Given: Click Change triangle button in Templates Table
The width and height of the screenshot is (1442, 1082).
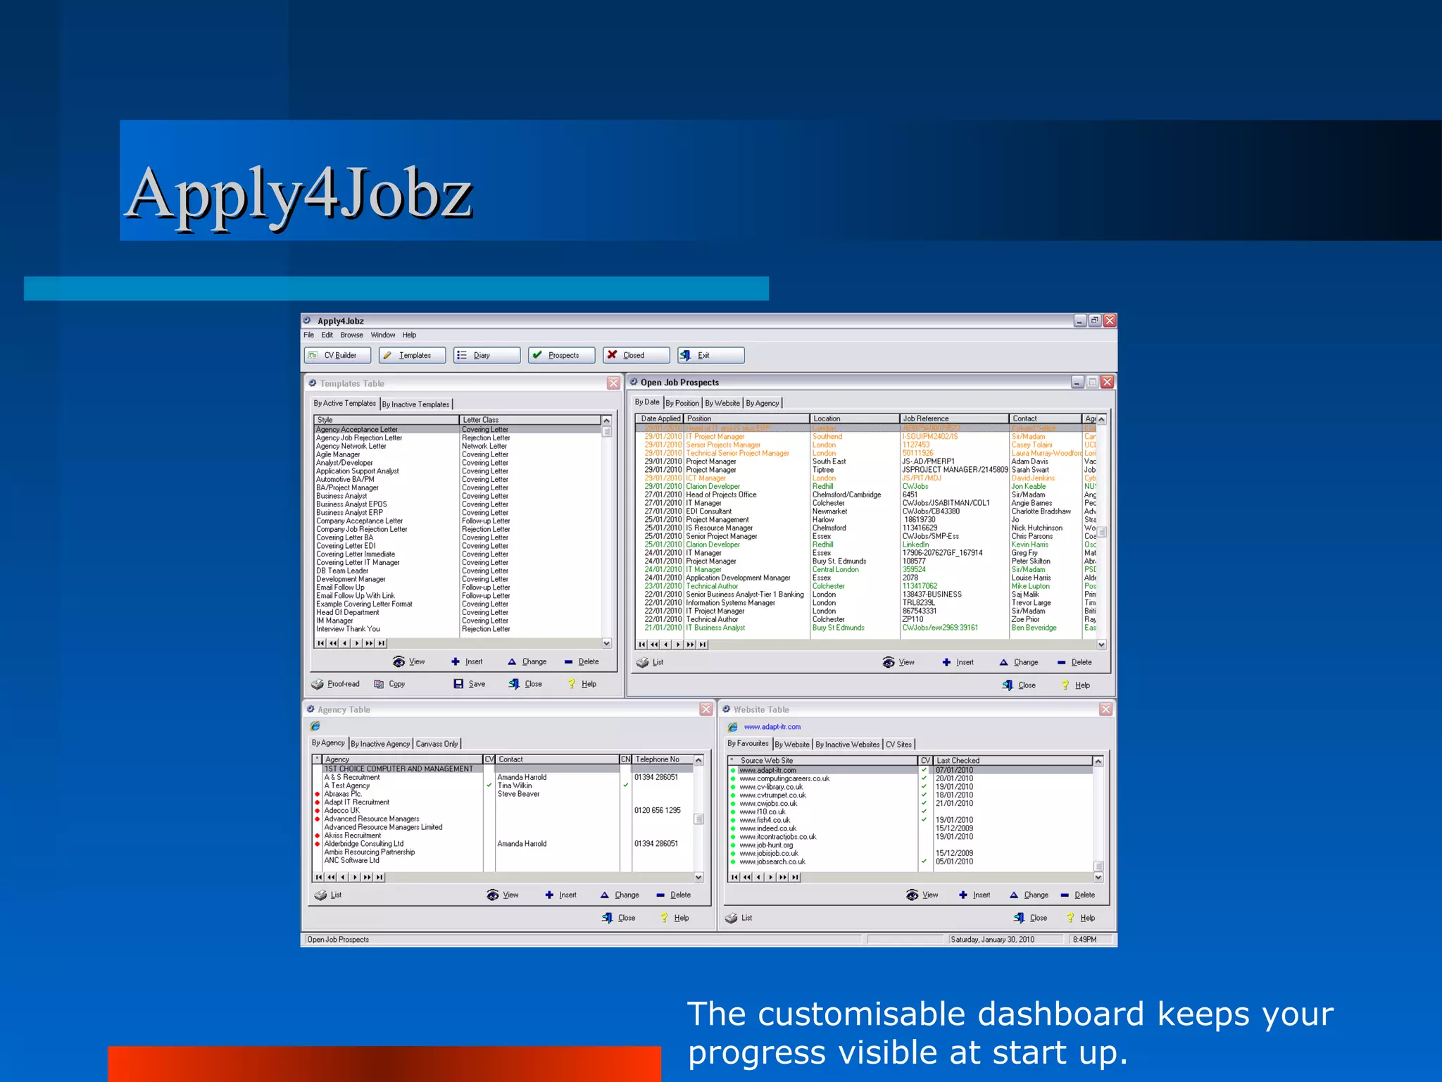Looking at the screenshot, I should pyautogui.click(x=527, y=661).
